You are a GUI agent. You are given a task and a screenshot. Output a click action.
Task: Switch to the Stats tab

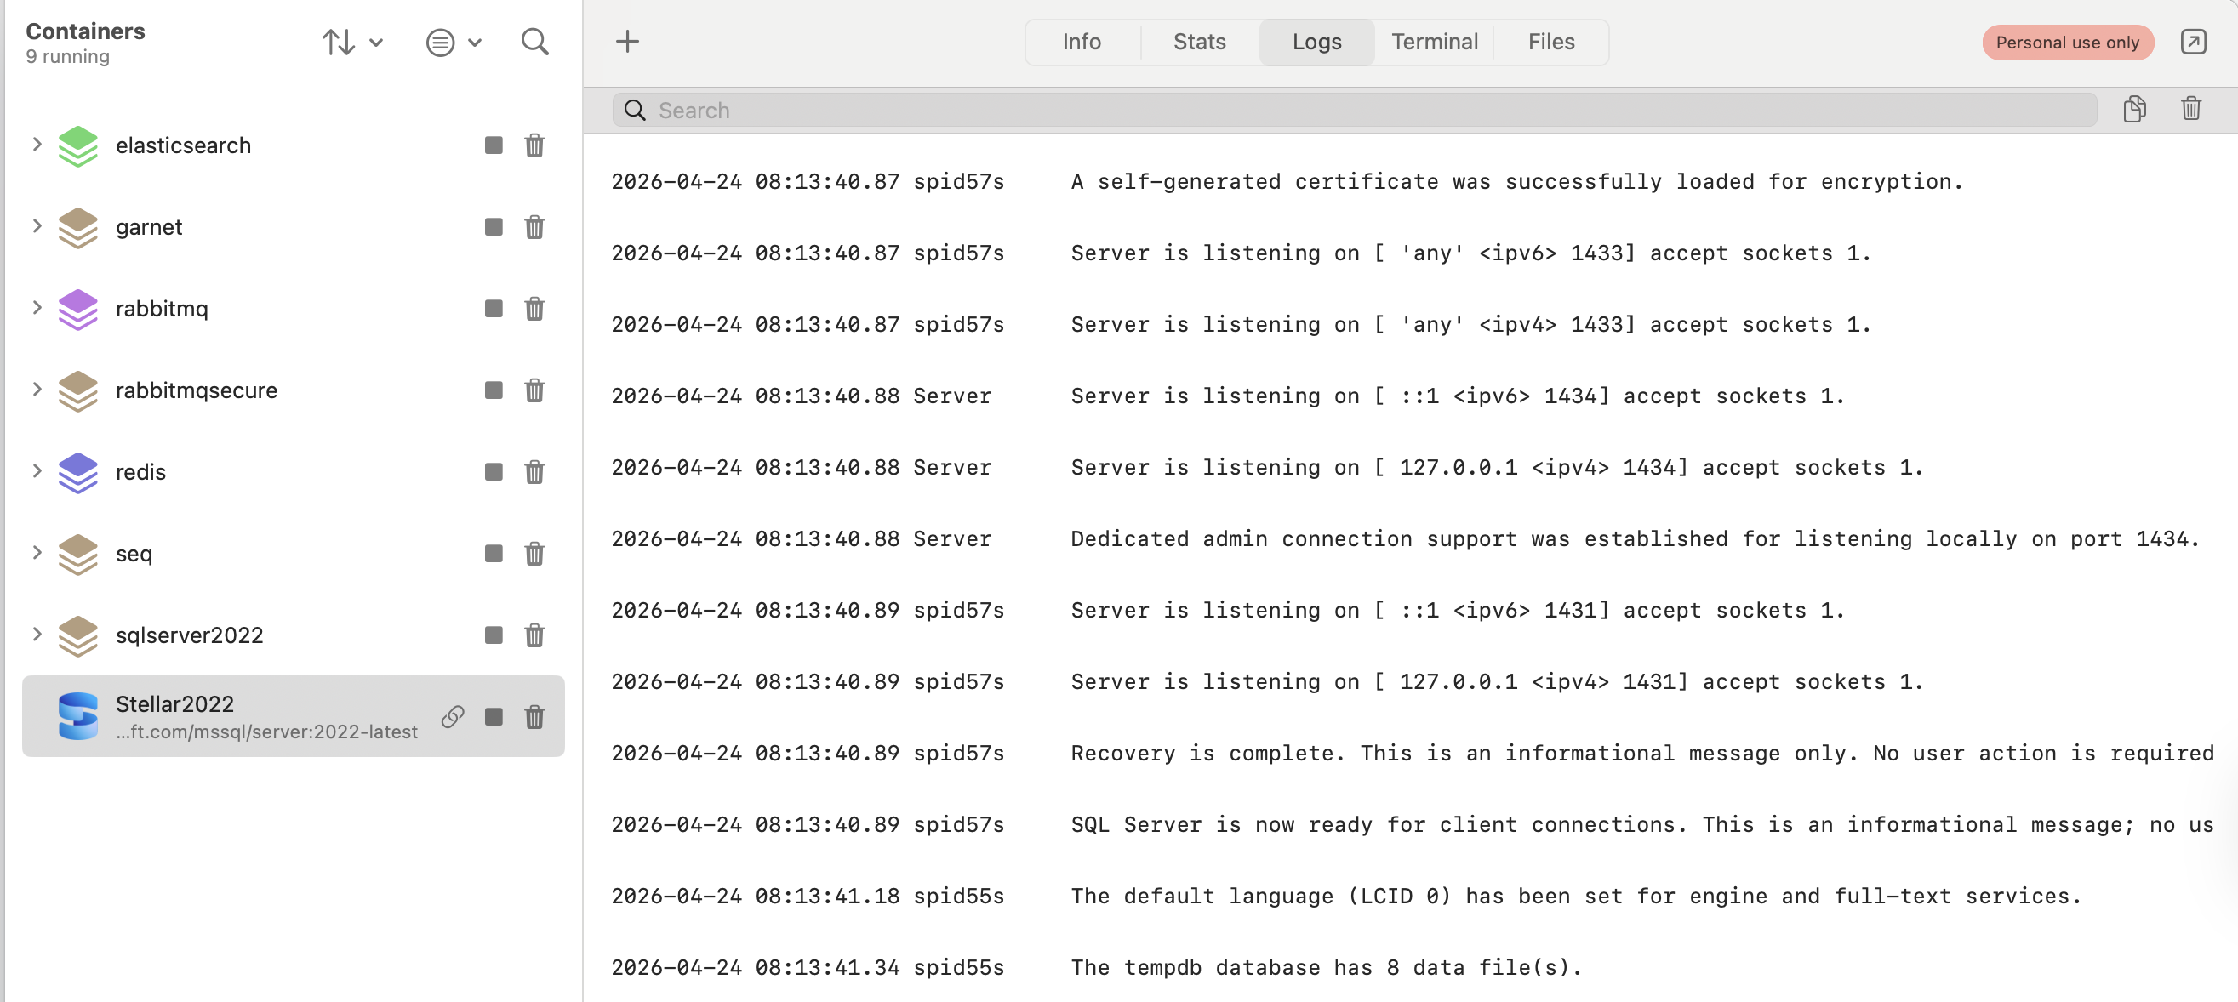[x=1199, y=42]
